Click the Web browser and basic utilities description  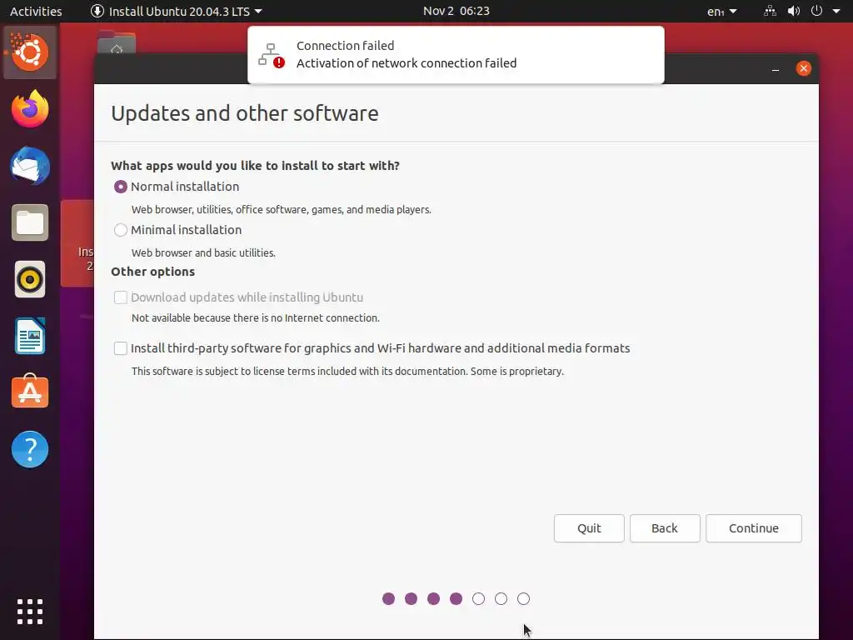click(x=203, y=253)
